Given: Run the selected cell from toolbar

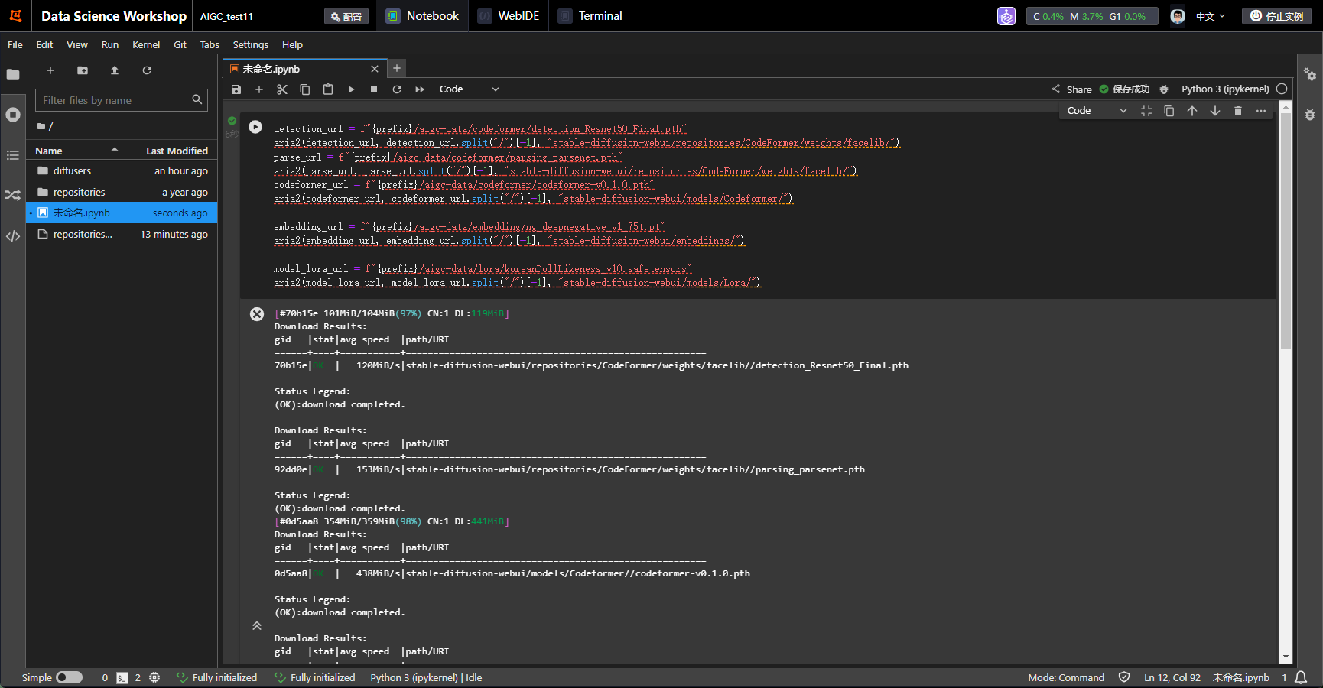Looking at the screenshot, I should click(x=351, y=89).
